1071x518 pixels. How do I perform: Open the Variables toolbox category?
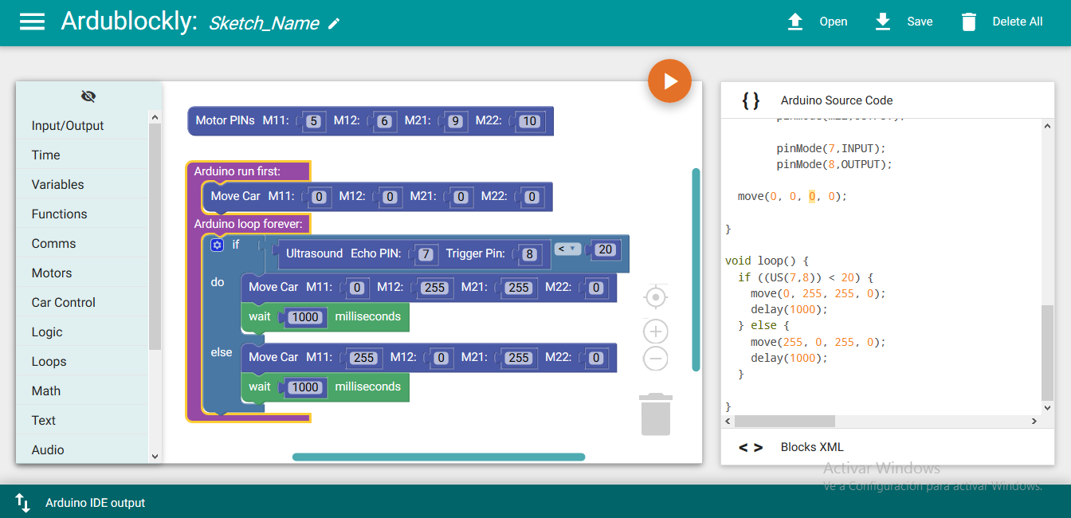pyautogui.click(x=83, y=184)
